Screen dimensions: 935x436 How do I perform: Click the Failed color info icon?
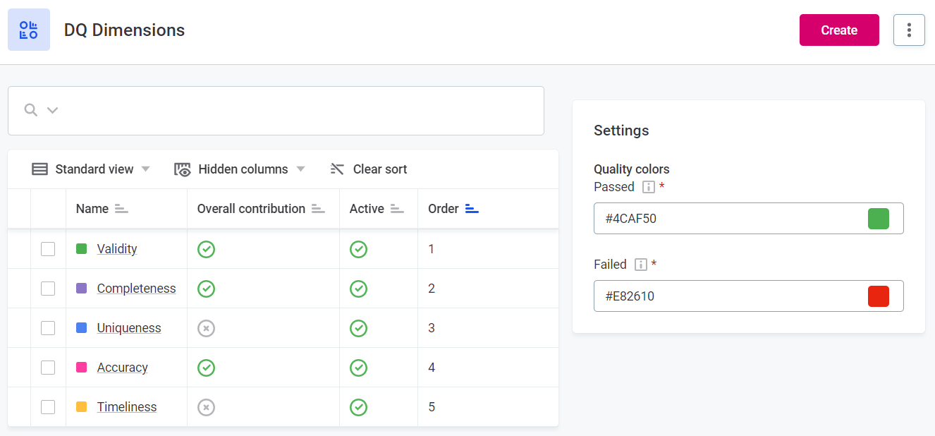[641, 265]
